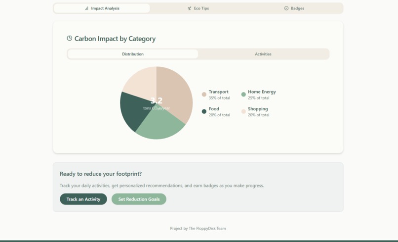This screenshot has height=242, width=398.
Task: Click the '25% of total' text
Action: pos(258,98)
